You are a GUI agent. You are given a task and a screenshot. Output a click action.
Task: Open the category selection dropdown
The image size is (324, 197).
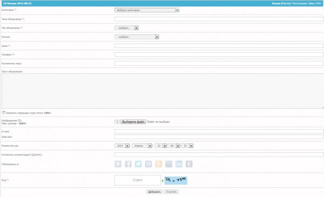(x=147, y=10)
